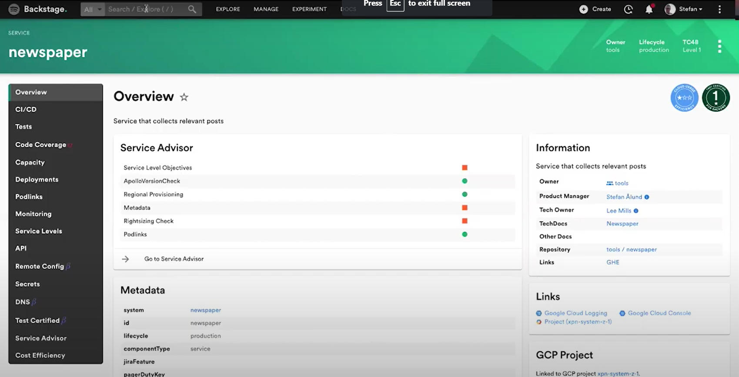Screen dimensions: 739x377
Task: Select the Code Coverage sidebar tab
Action: pyautogui.click(x=56, y=145)
